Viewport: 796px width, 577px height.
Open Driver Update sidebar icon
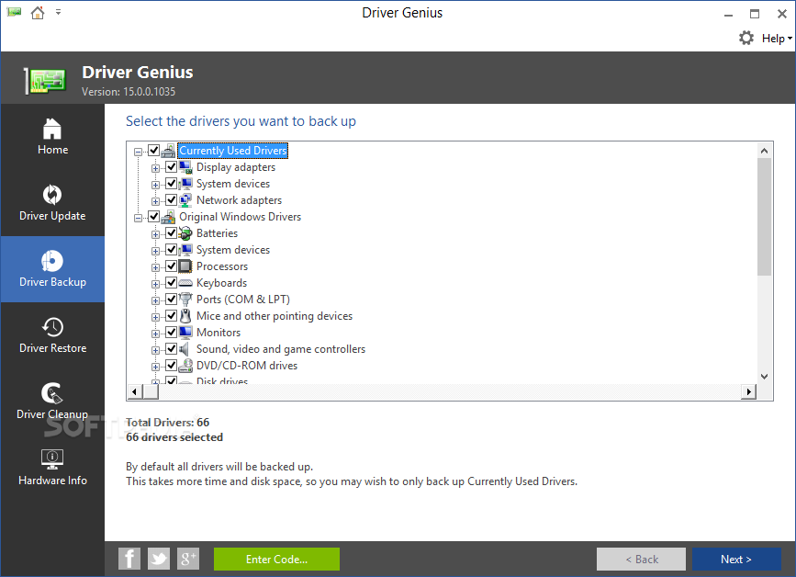(52, 195)
